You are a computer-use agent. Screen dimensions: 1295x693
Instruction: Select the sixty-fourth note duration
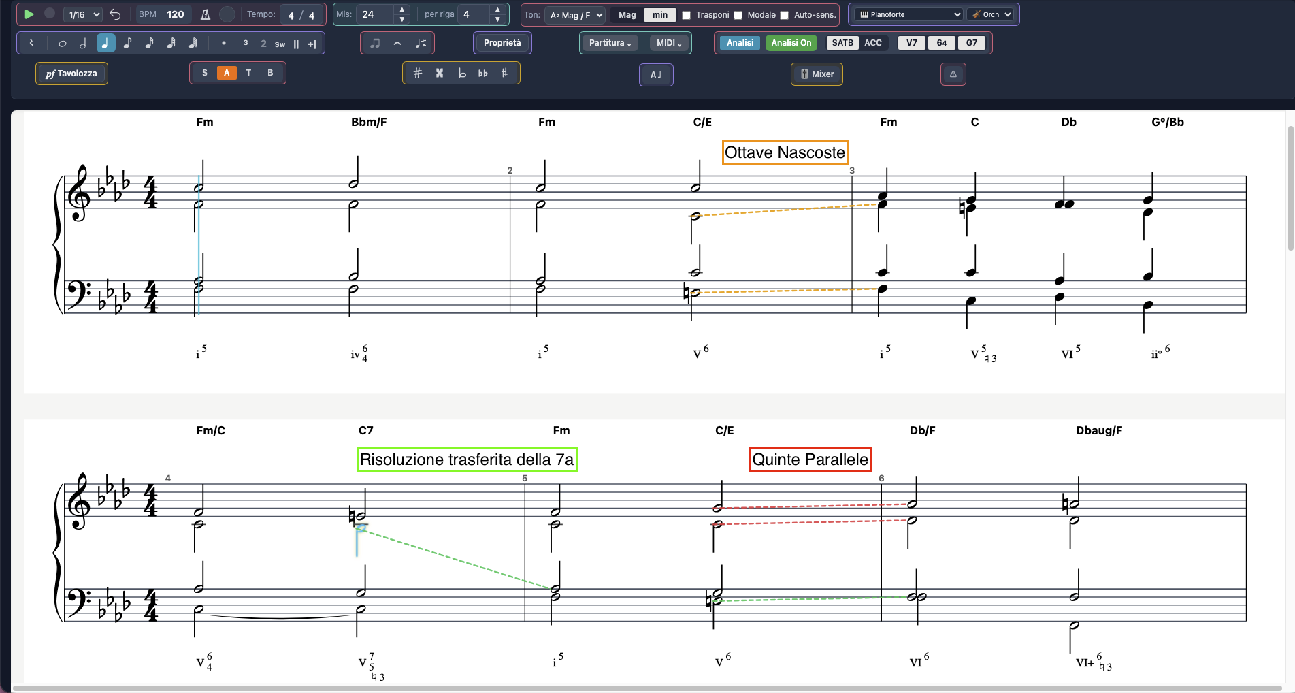click(x=193, y=43)
